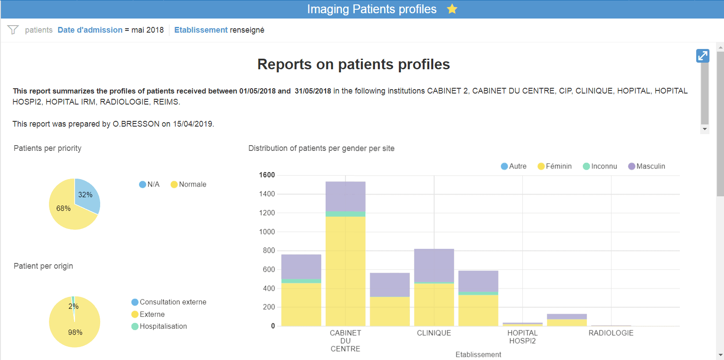Image resolution: width=724 pixels, height=360 pixels.
Task: Toggle the Normale legend item
Action: point(188,184)
